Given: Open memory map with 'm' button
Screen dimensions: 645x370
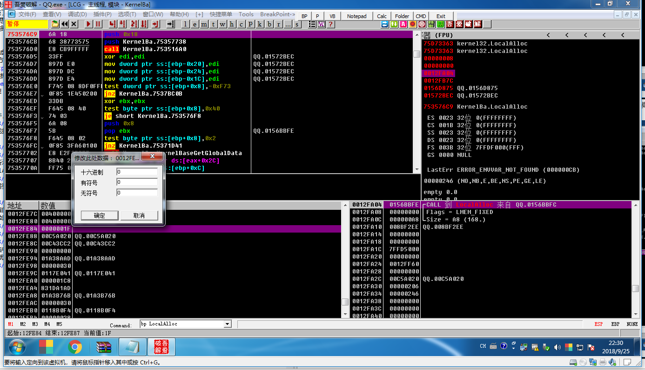Looking at the screenshot, I should pyautogui.click(x=204, y=24).
